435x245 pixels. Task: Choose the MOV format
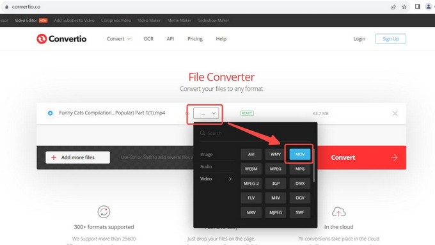tap(300, 154)
